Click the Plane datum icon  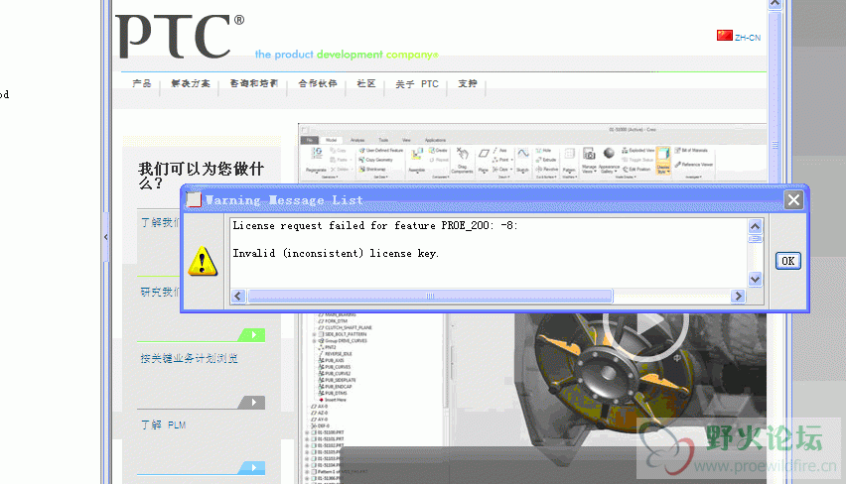click(484, 153)
